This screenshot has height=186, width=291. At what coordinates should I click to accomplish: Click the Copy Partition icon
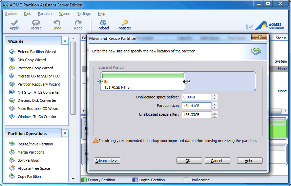click(12, 176)
